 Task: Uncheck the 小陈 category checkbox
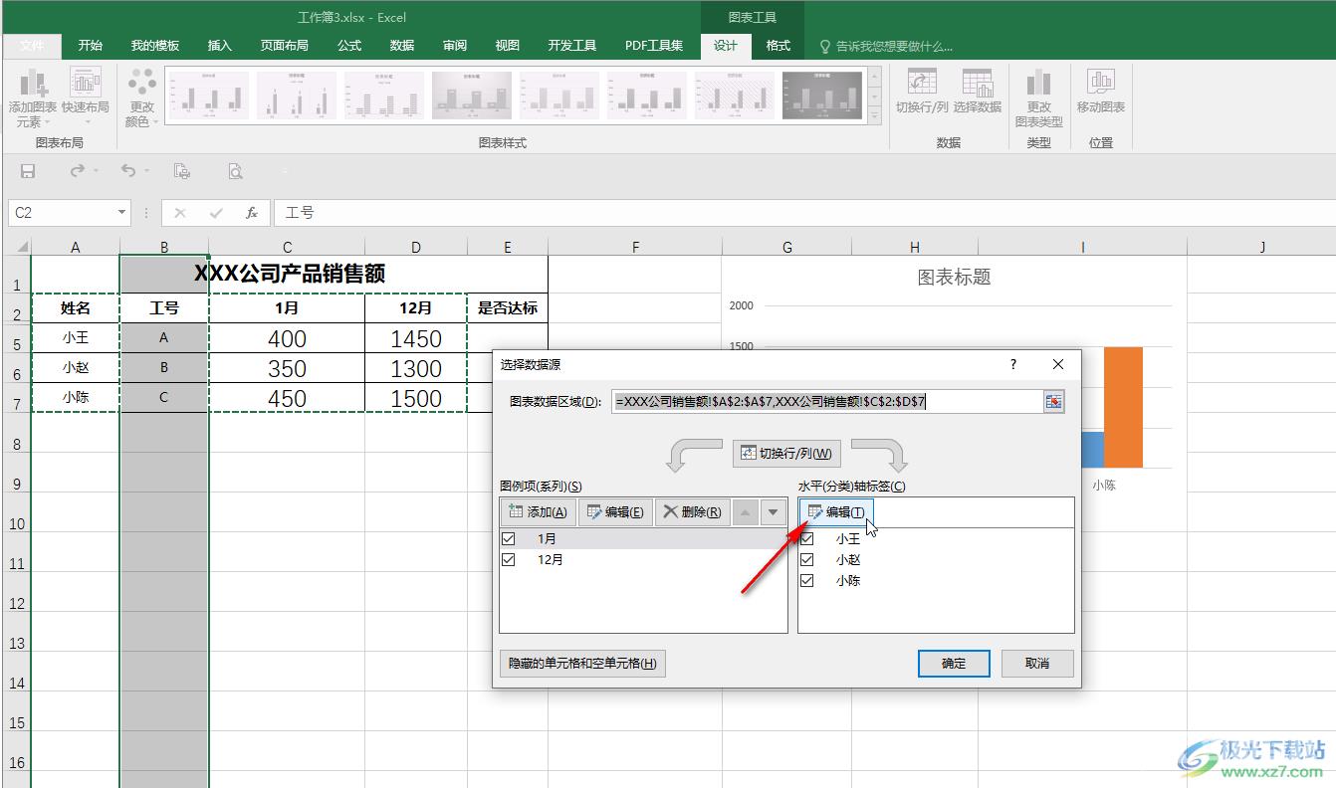coord(807,580)
